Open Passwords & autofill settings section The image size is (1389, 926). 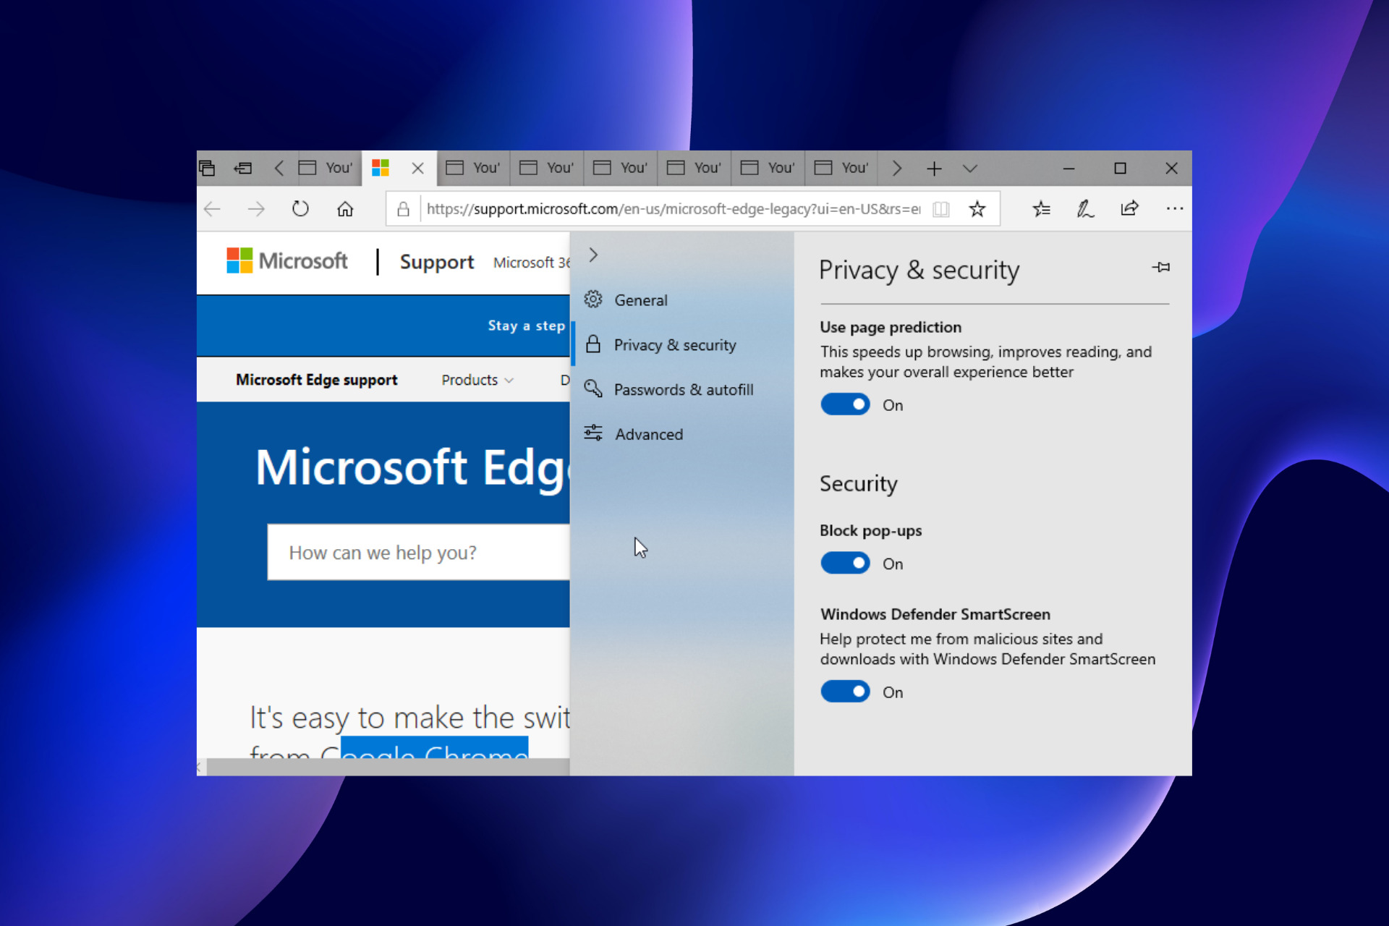[x=682, y=390]
